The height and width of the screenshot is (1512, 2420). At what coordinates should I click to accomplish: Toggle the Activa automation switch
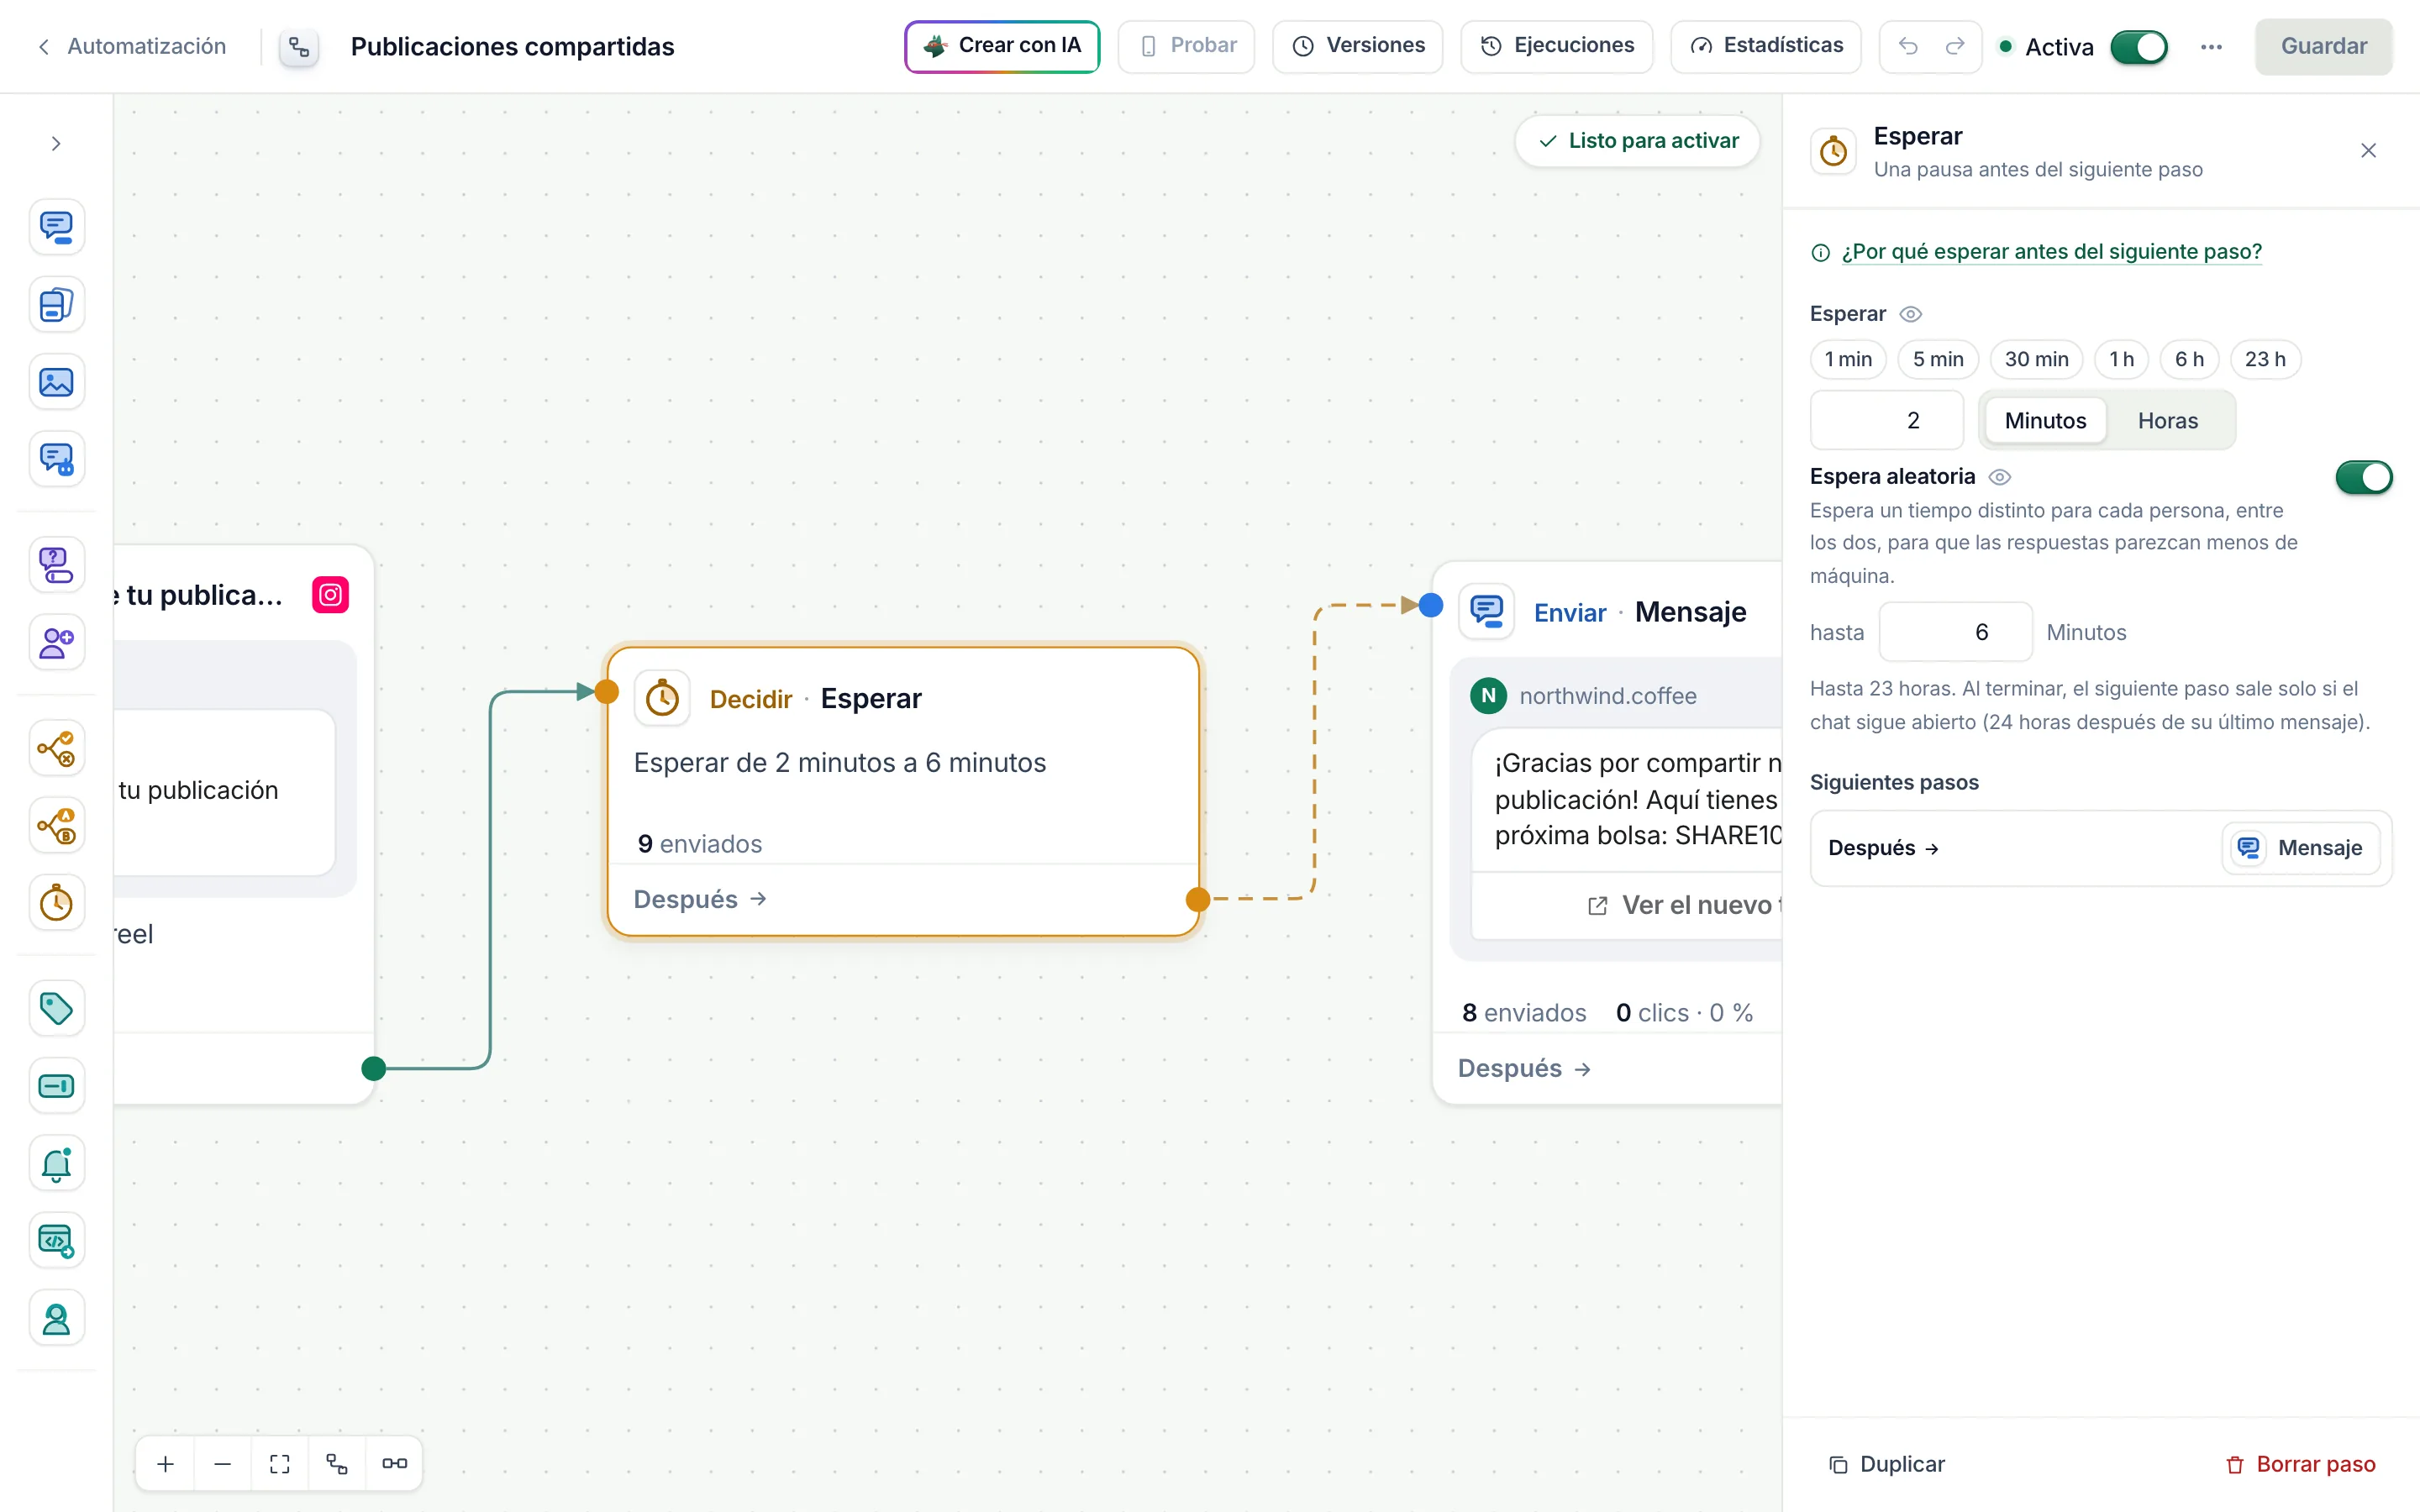click(x=2139, y=47)
